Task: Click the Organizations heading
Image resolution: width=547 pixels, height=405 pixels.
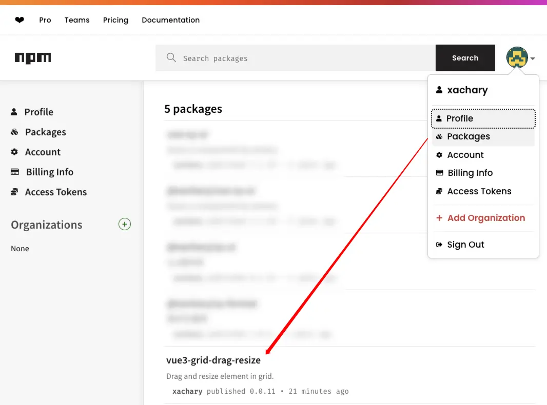Action: point(47,225)
